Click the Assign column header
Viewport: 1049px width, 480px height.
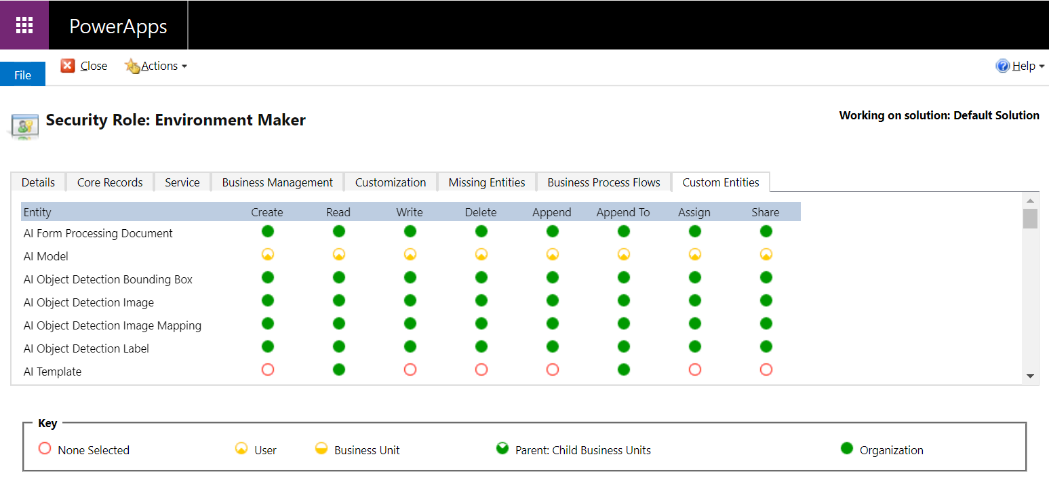[x=694, y=212]
